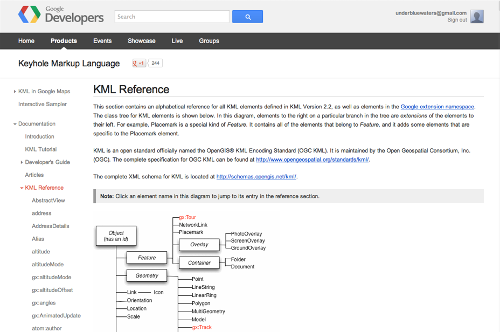
Task: Jump to Placemark in the diagram
Action: [x=191, y=232]
